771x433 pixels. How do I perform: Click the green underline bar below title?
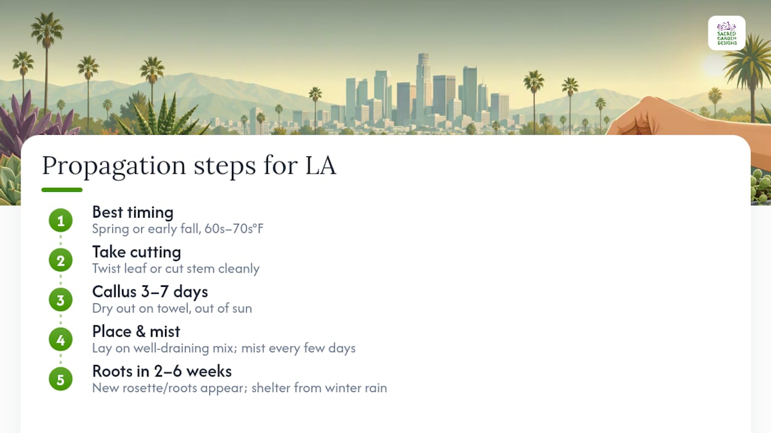point(62,190)
